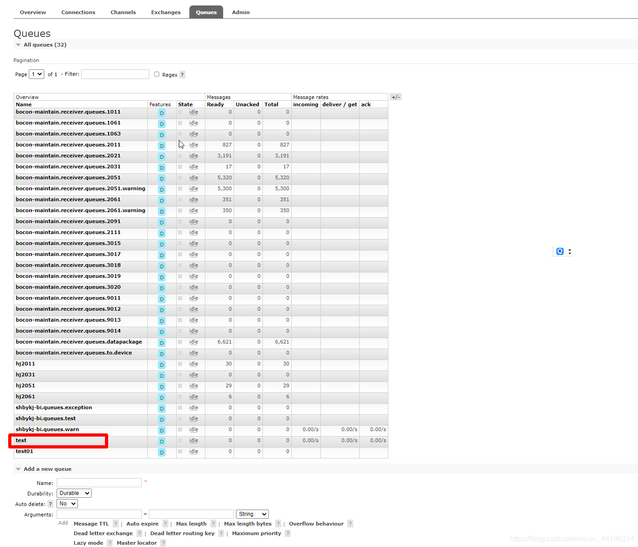Open the Page number dropdown
The image size is (638, 547).
(x=37, y=74)
